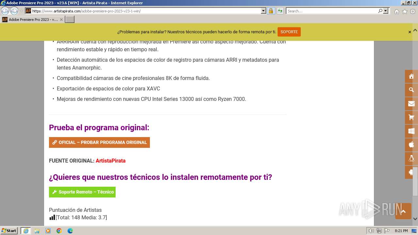Expand the address bar URL dropdown

[x=264, y=11]
